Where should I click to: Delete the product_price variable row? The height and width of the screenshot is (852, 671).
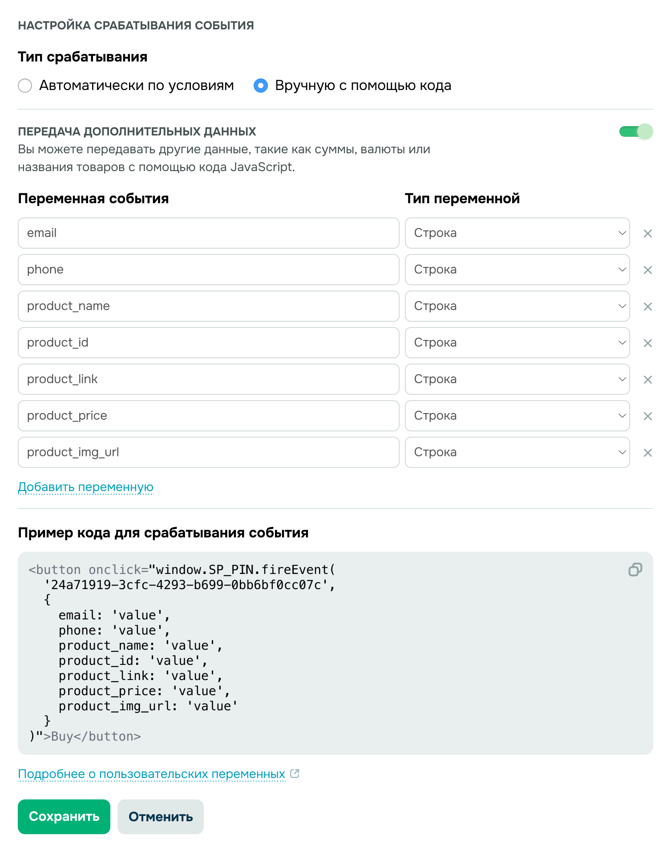click(647, 416)
